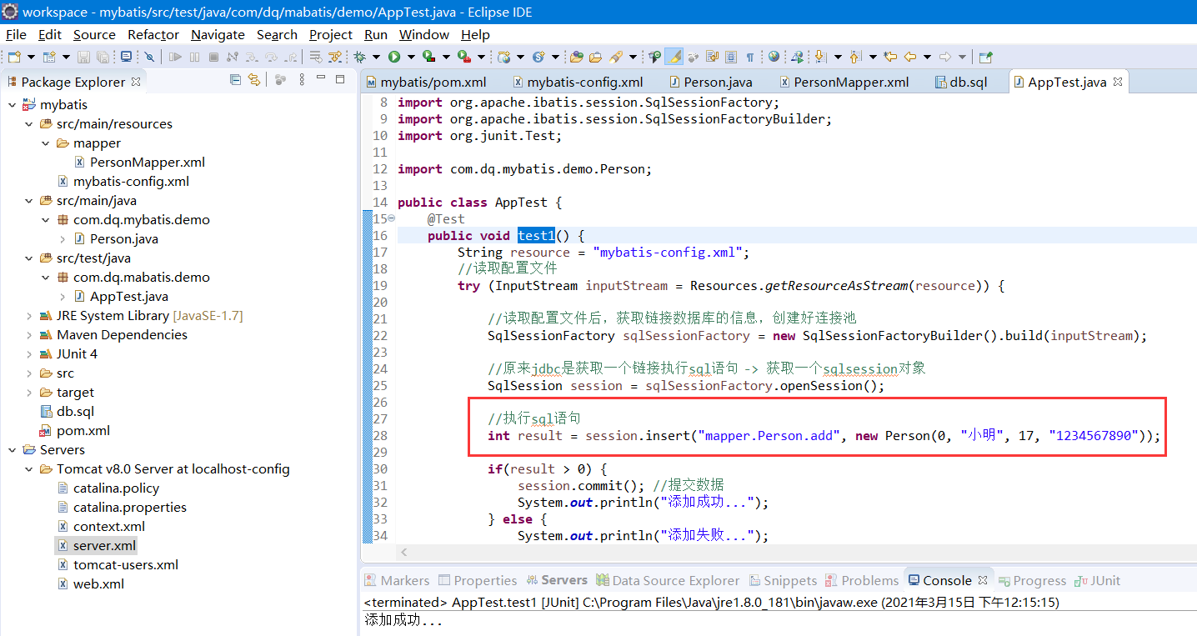The width and height of the screenshot is (1197, 636).
Task: Toggle Block Selection Mode icon
Action: [731, 57]
